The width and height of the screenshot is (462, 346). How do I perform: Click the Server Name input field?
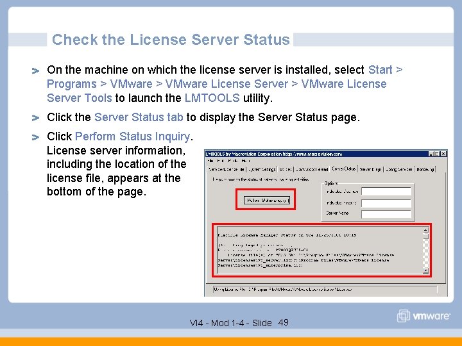point(386,213)
